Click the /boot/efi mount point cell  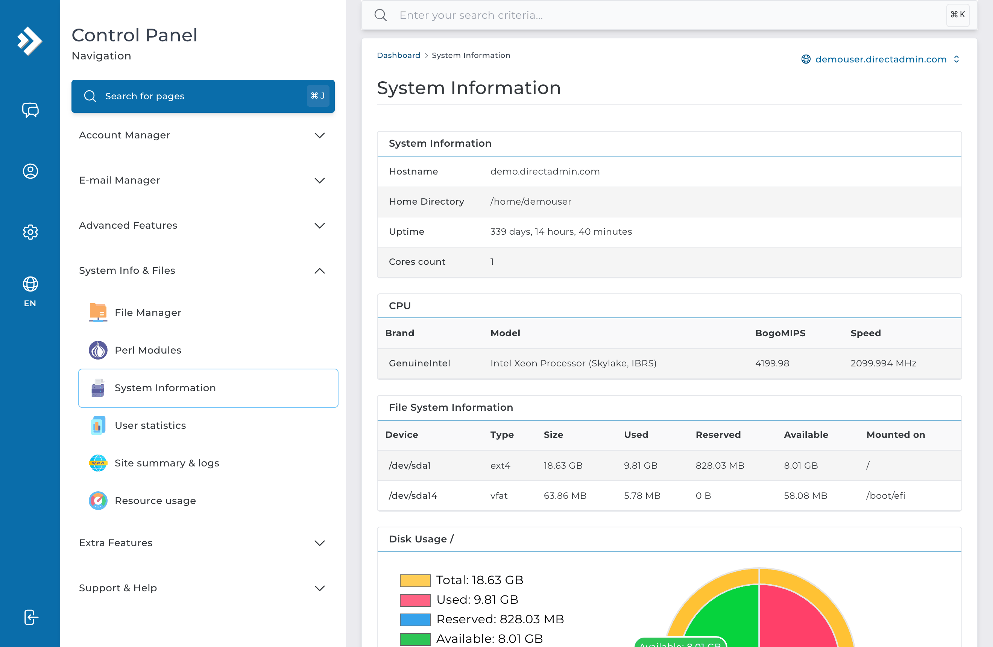(885, 495)
